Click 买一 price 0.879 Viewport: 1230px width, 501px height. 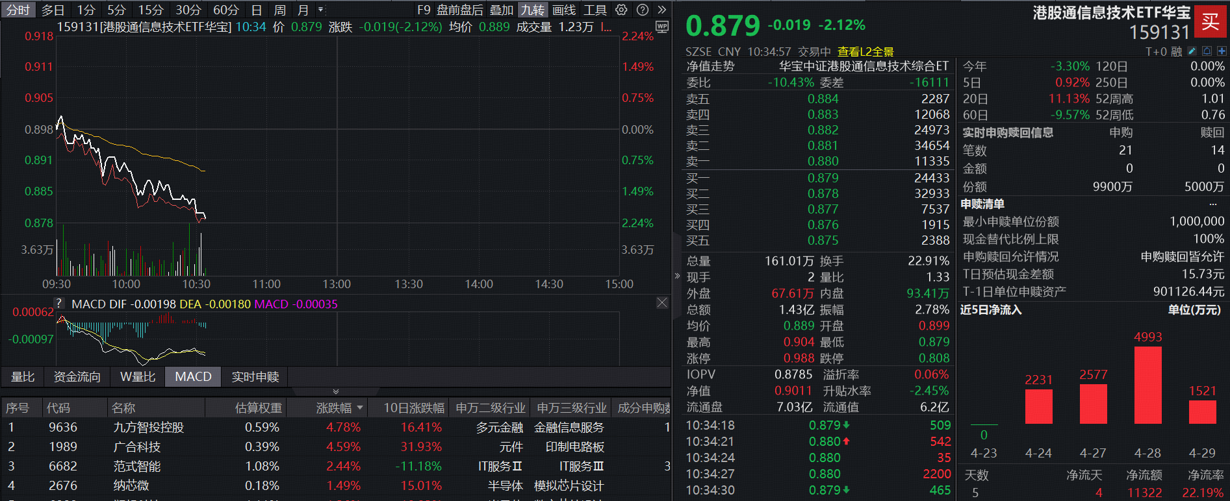click(x=823, y=178)
